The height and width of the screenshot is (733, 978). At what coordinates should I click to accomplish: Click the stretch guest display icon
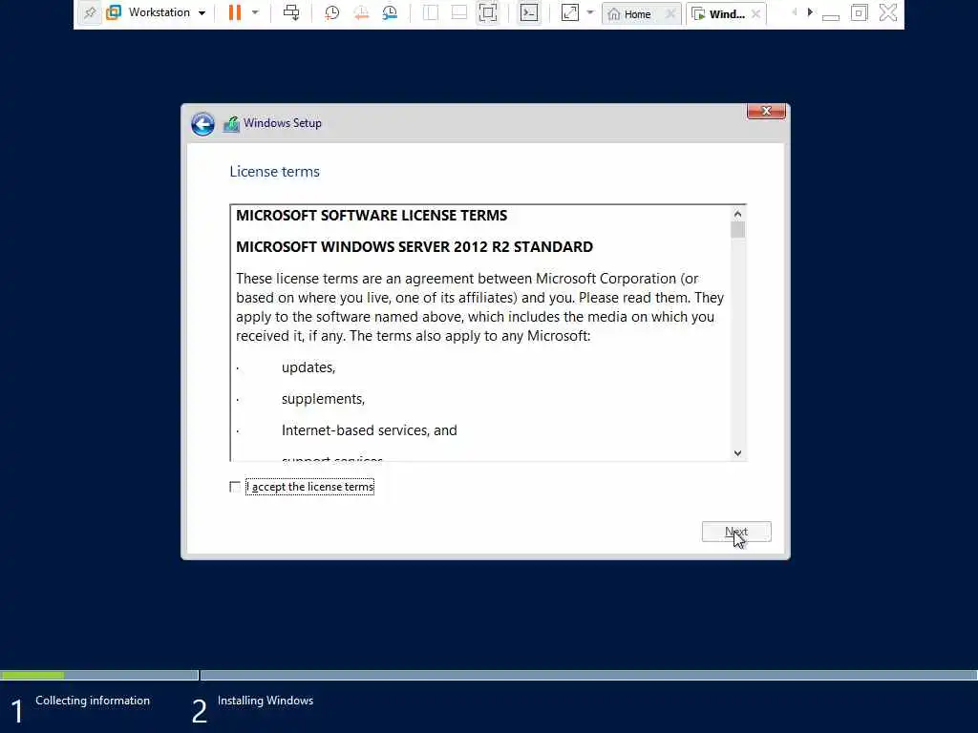(570, 12)
